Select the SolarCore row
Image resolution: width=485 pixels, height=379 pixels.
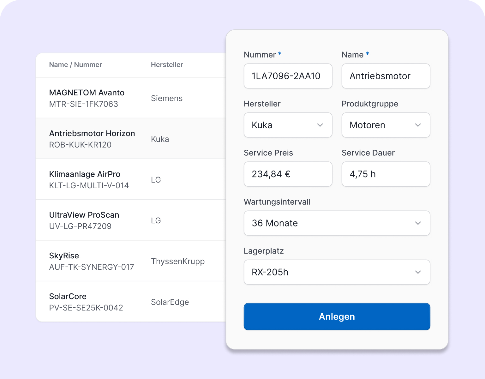(131, 302)
